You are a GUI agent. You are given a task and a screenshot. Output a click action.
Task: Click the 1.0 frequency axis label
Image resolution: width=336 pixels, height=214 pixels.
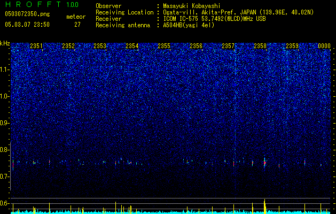tap(4, 96)
